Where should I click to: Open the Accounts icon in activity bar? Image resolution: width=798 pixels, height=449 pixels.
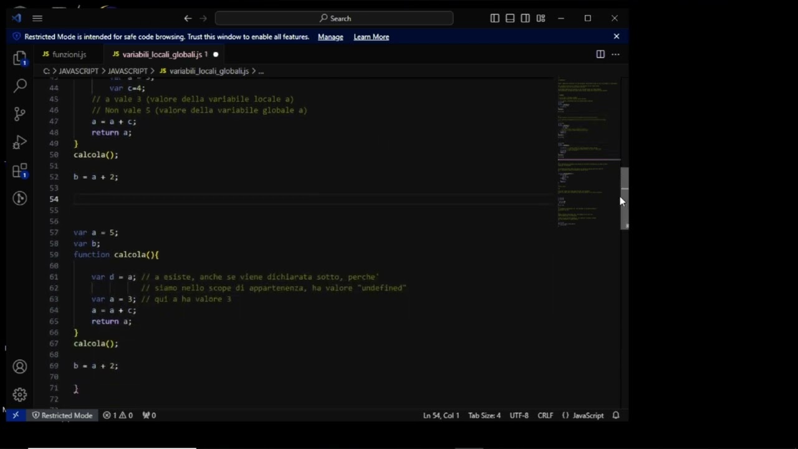pyautogui.click(x=20, y=367)
